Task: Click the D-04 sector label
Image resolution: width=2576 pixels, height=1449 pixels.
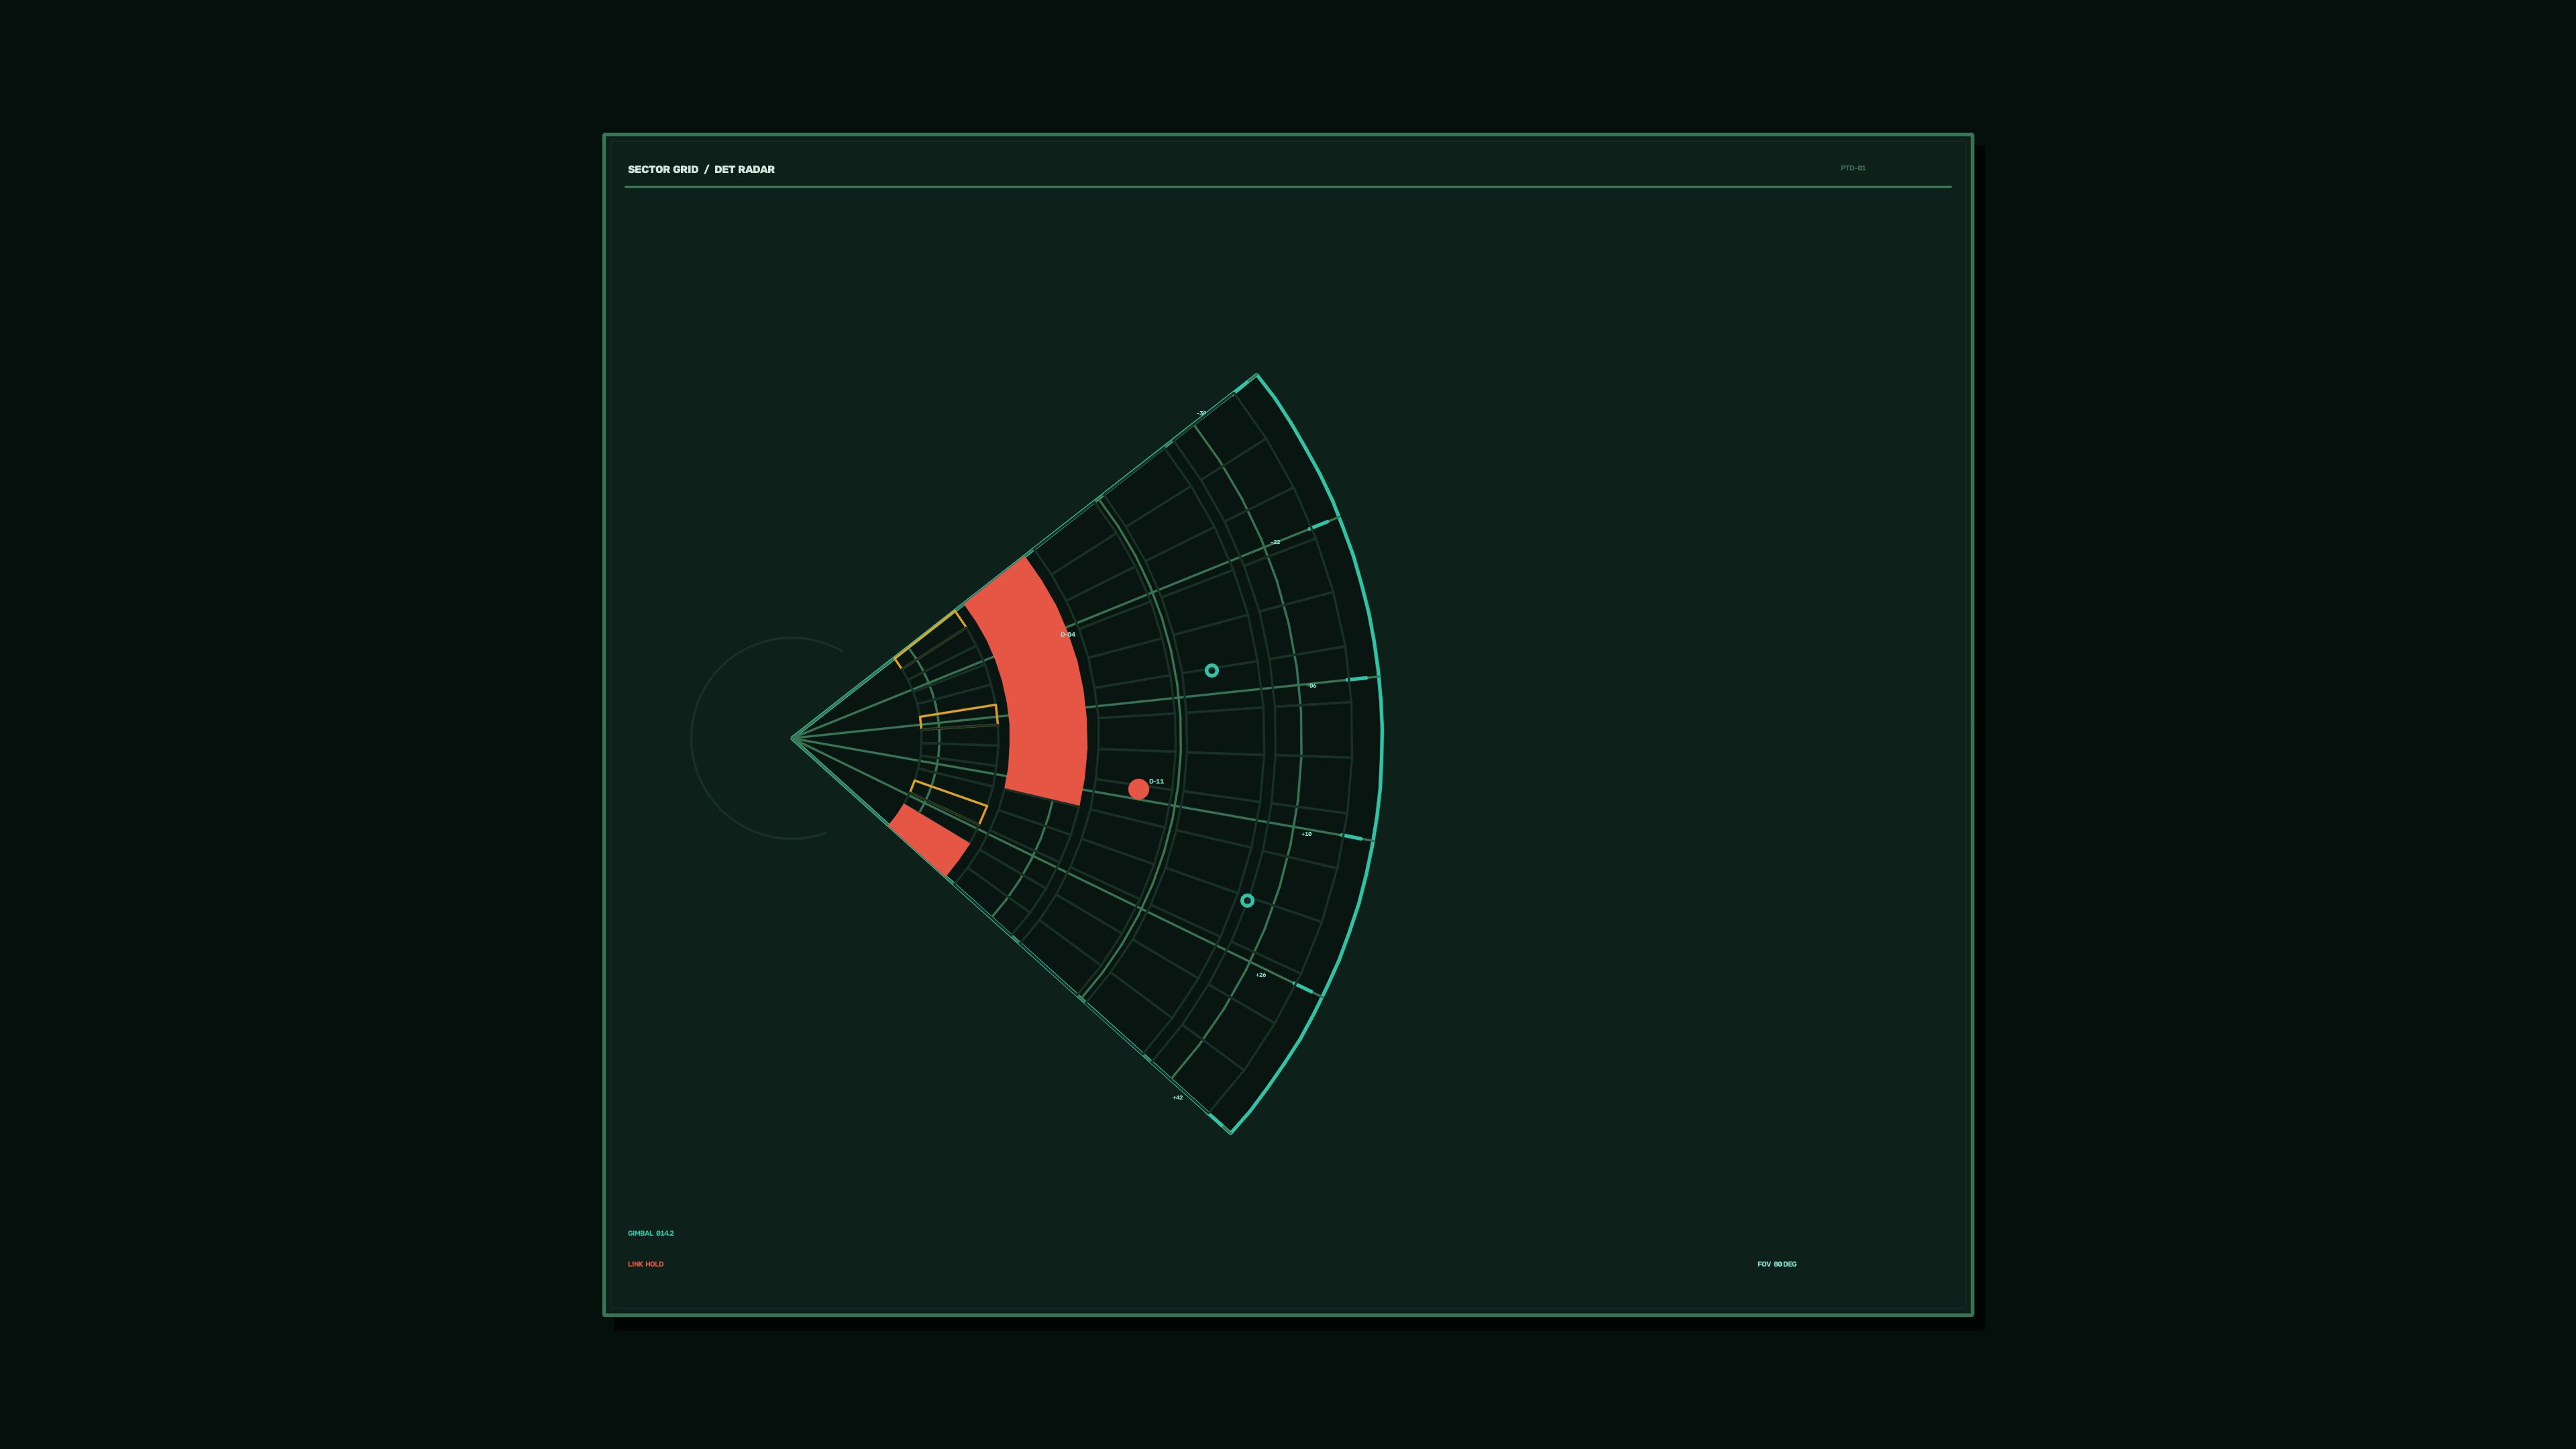Action: click(x=1068, y=634)
